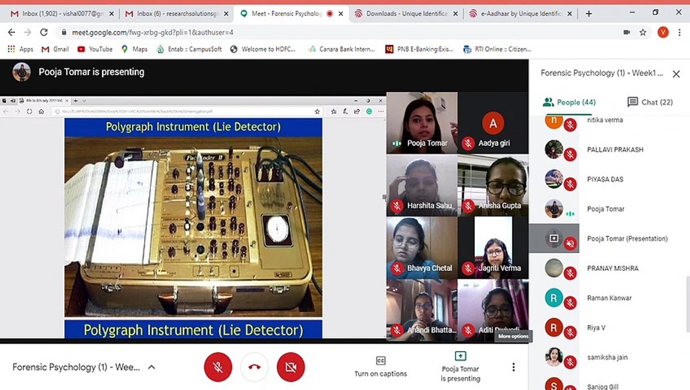
Task: Open Maps bookmark
Action: pyautogui.click(x=135, y=49)
